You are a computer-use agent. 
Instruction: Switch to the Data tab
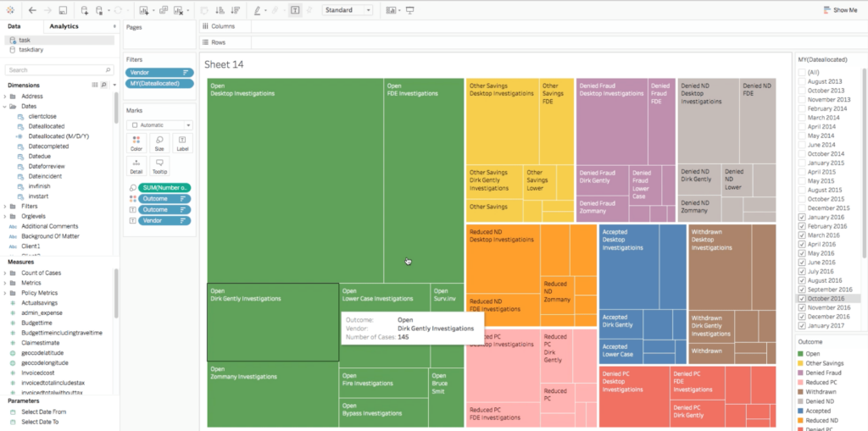click(14, 26)
